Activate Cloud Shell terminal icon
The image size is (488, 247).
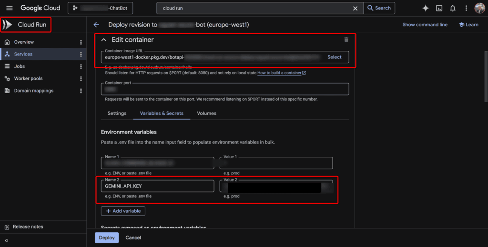(x=439, y=9)
